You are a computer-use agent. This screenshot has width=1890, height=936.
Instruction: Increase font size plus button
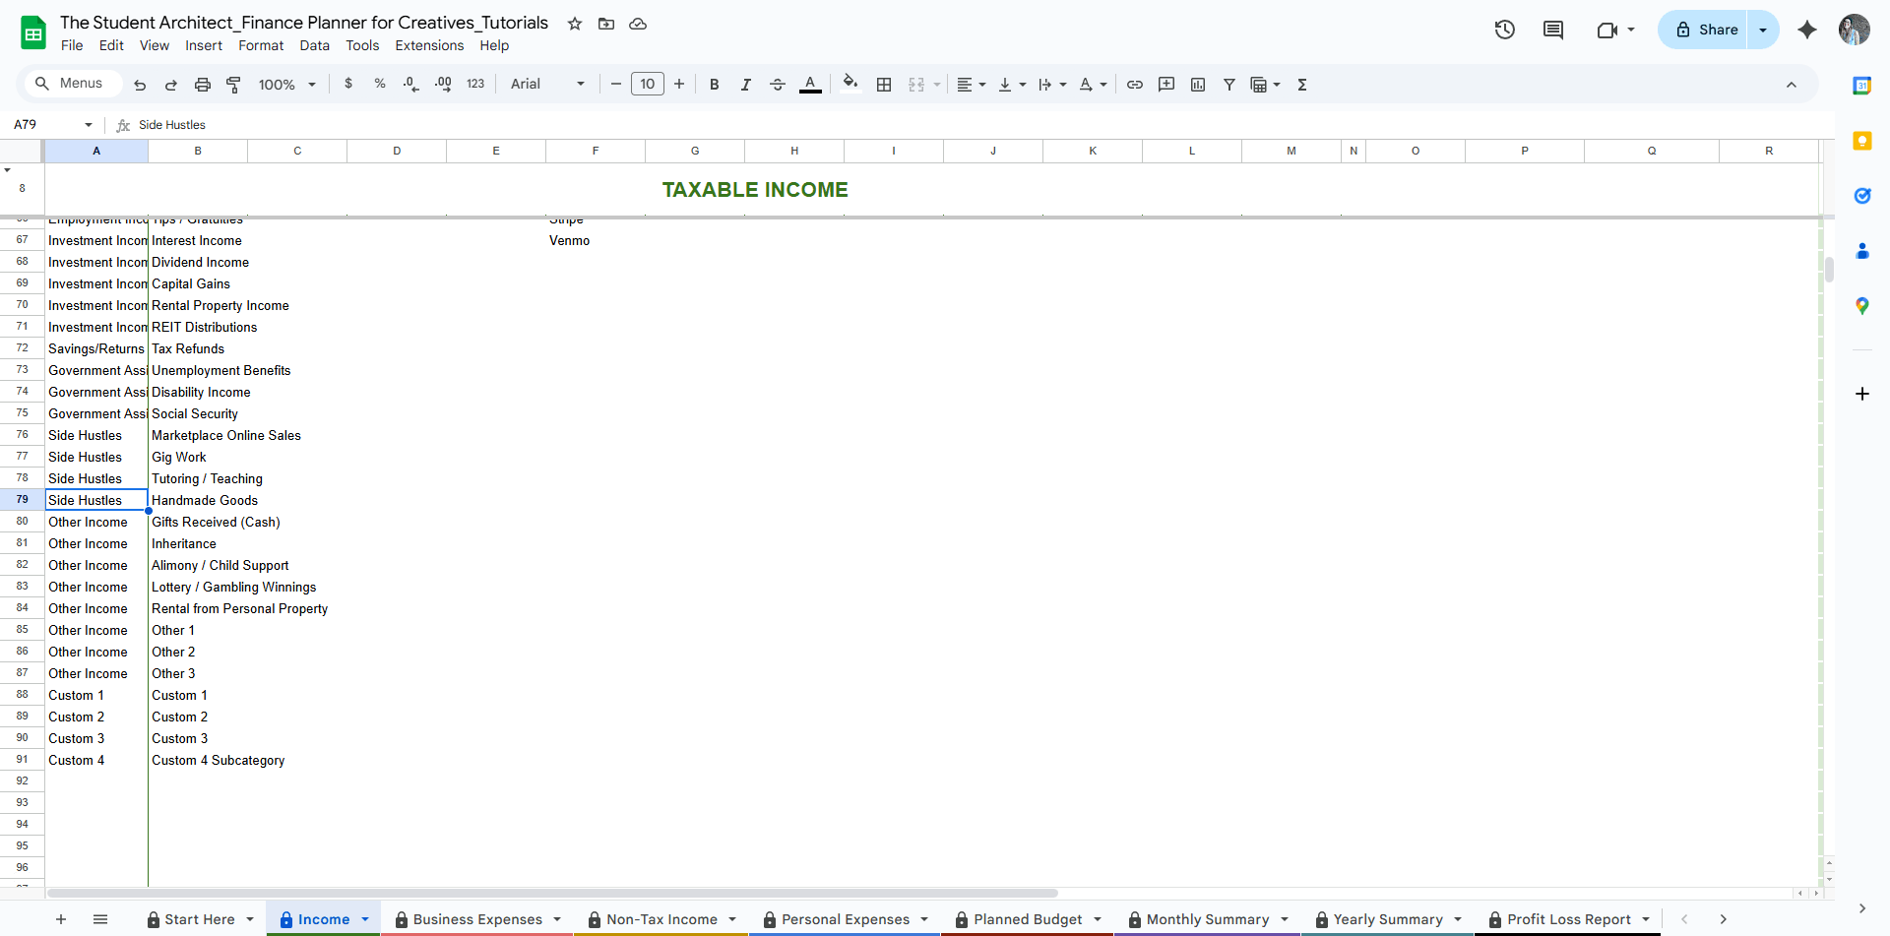click(x=679, y=85)
